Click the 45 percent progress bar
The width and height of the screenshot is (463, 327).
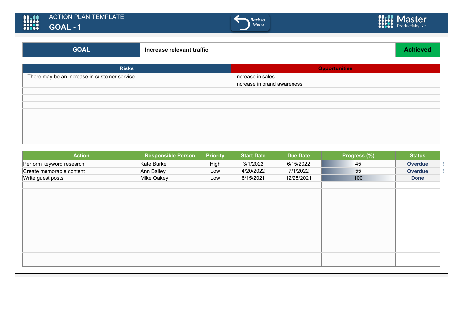point(358,164)
